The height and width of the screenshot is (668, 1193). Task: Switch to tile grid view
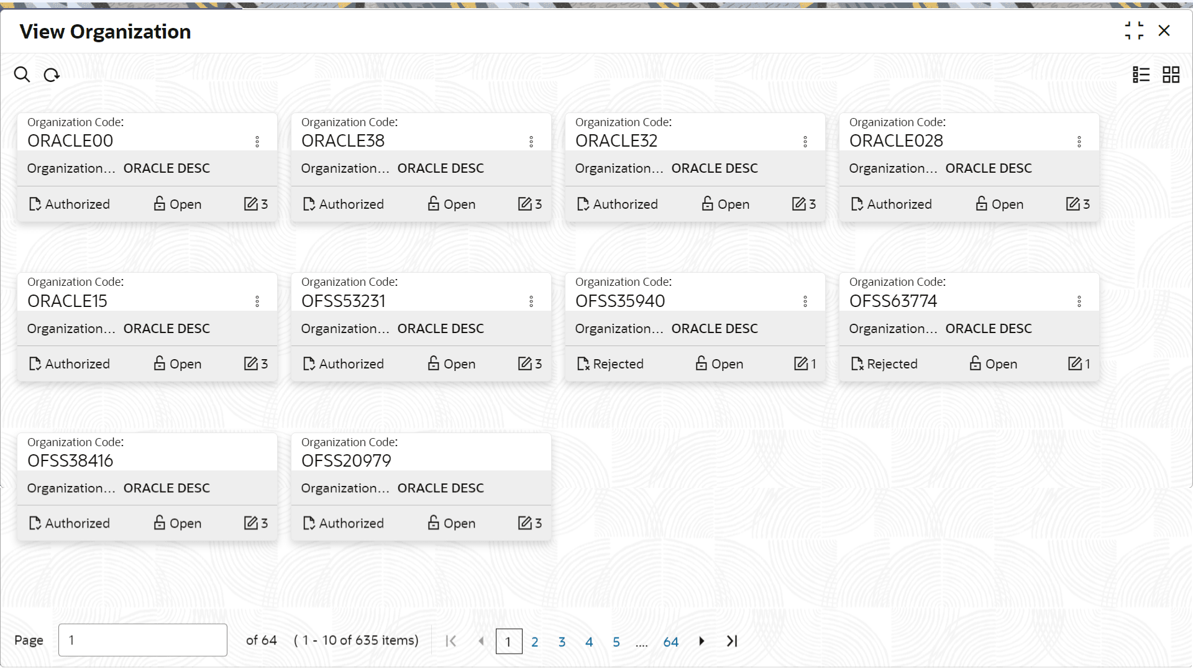pos(1171,75)
